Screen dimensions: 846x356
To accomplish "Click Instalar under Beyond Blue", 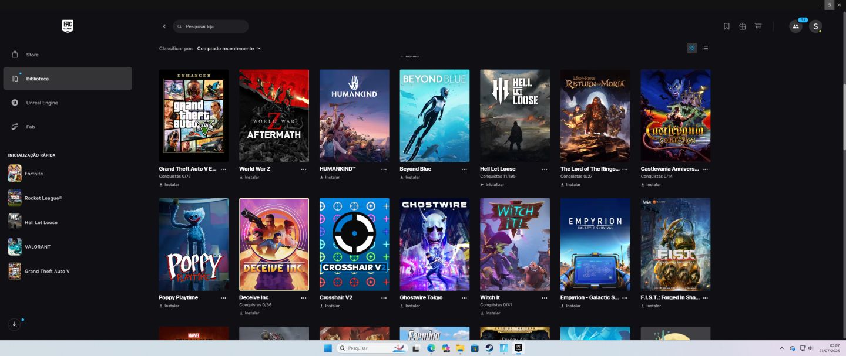I will [x=410, y=177].
